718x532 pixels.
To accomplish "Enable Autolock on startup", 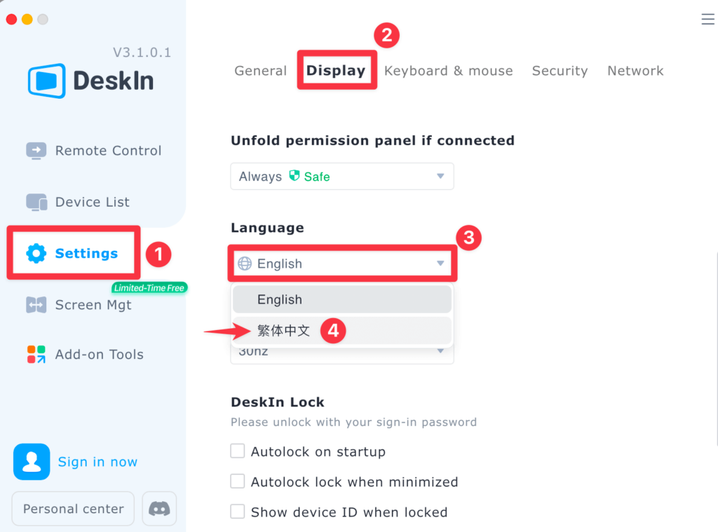I will [x=238, y=451].
